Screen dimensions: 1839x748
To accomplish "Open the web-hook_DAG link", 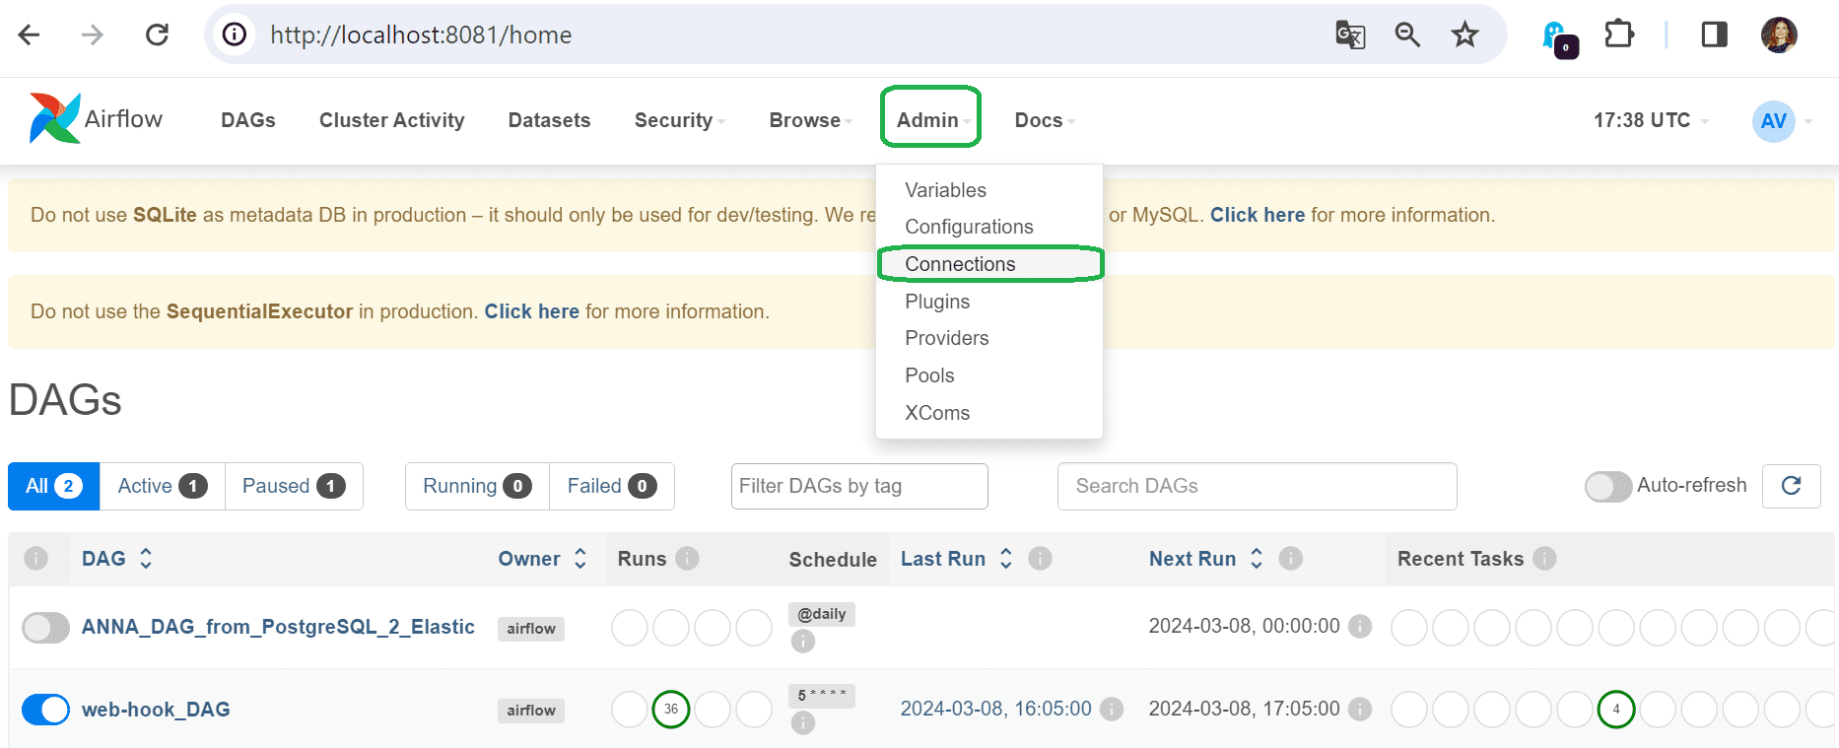I will (156, 710).
